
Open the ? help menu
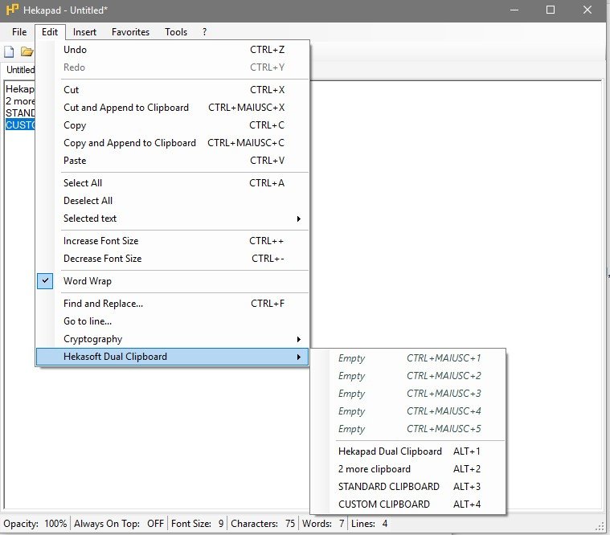205,32
